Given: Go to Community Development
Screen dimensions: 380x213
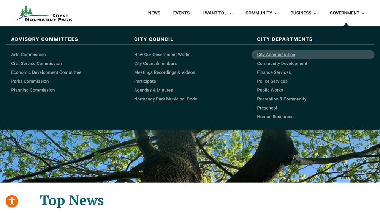Looking at the screenshot, I should [x=282, y=64].
